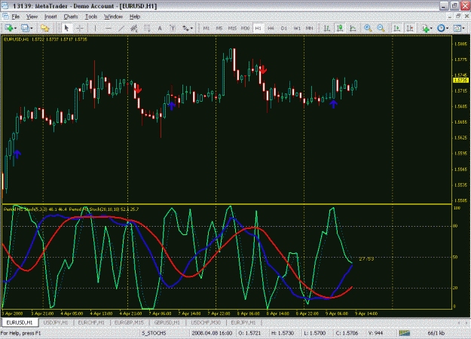Click the text label tool
471x339 pixels.
173,28
